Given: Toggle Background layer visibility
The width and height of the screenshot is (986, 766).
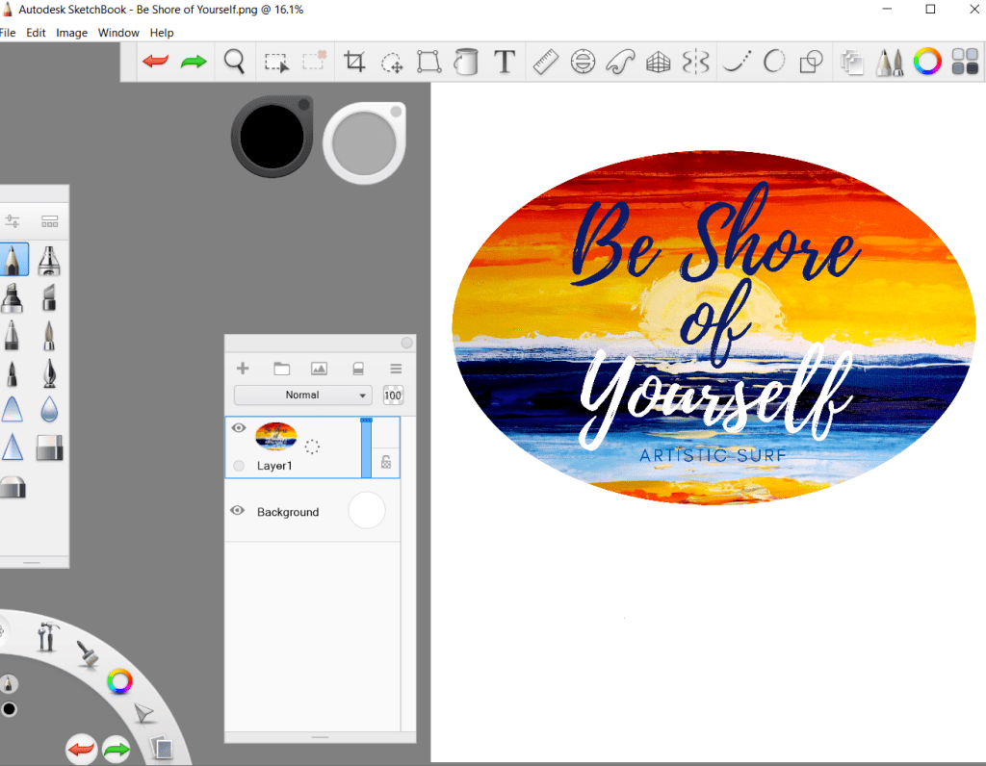Looking at the screenshot, I should coord(238,511).
